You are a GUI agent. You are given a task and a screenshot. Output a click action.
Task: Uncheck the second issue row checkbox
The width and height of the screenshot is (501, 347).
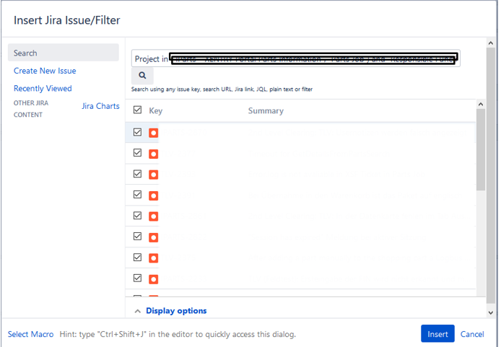[x=137, y=153]
